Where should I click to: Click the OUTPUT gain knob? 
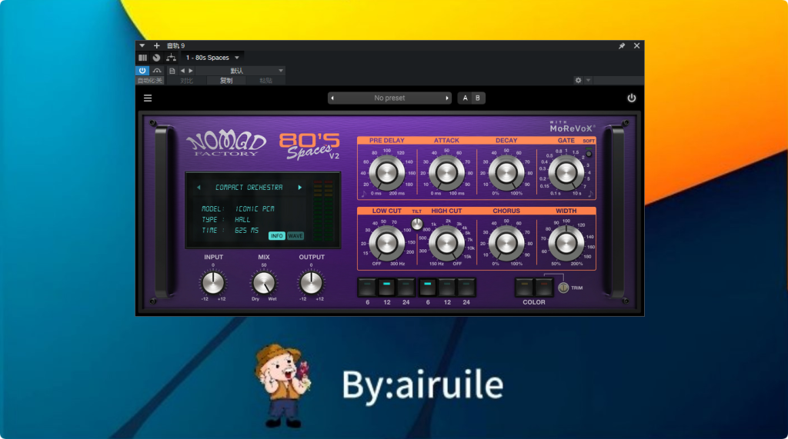pos(311,283)
